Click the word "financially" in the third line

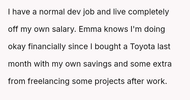click(x=47, y=47)
